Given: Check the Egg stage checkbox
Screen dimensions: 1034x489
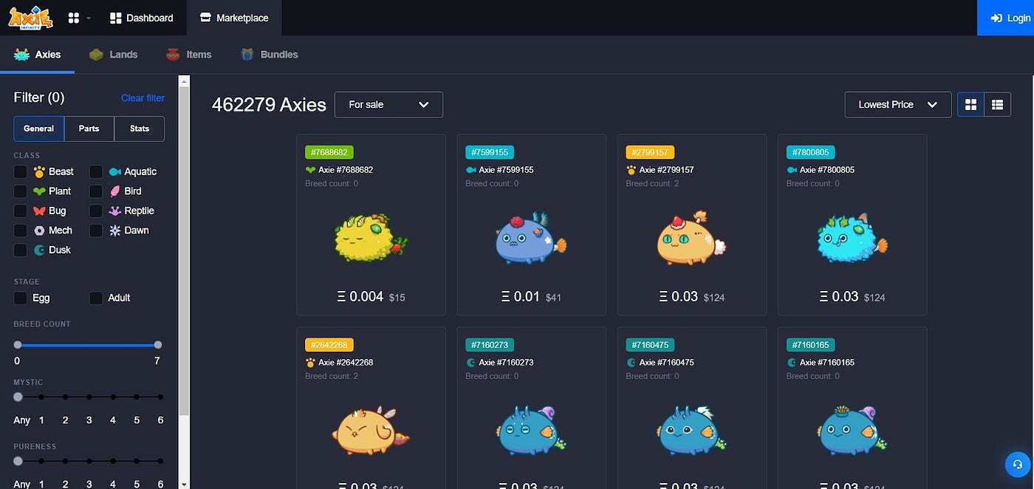Looking at the screenshot, I should [x=21, y=298].
